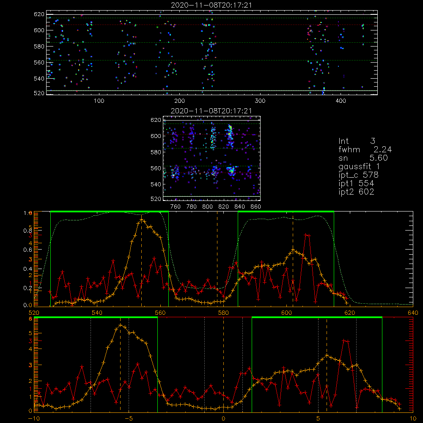This screenshot has height=423, width=423.
Task: Click the orange 640 label on the profile x-axis
Action: [x=413, y=313]
